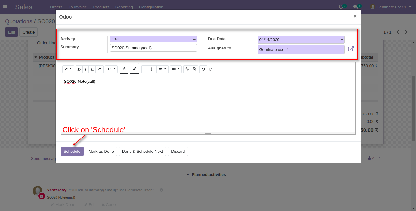Viewport: 416px width, 211px height.
Task: Open the font color picker
Action: click(124, 69)
